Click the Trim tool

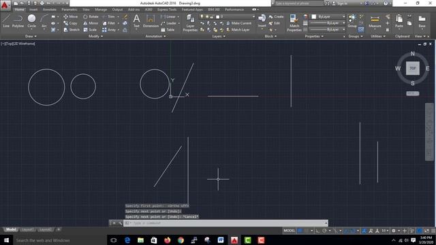coord(109,16)
